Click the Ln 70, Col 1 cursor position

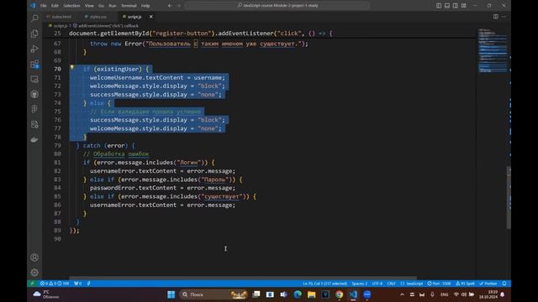tap(325, 284)
